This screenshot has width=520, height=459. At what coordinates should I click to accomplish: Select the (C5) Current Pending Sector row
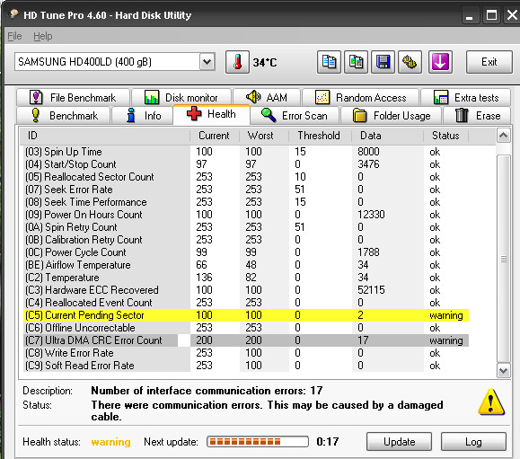click(247, 315)
